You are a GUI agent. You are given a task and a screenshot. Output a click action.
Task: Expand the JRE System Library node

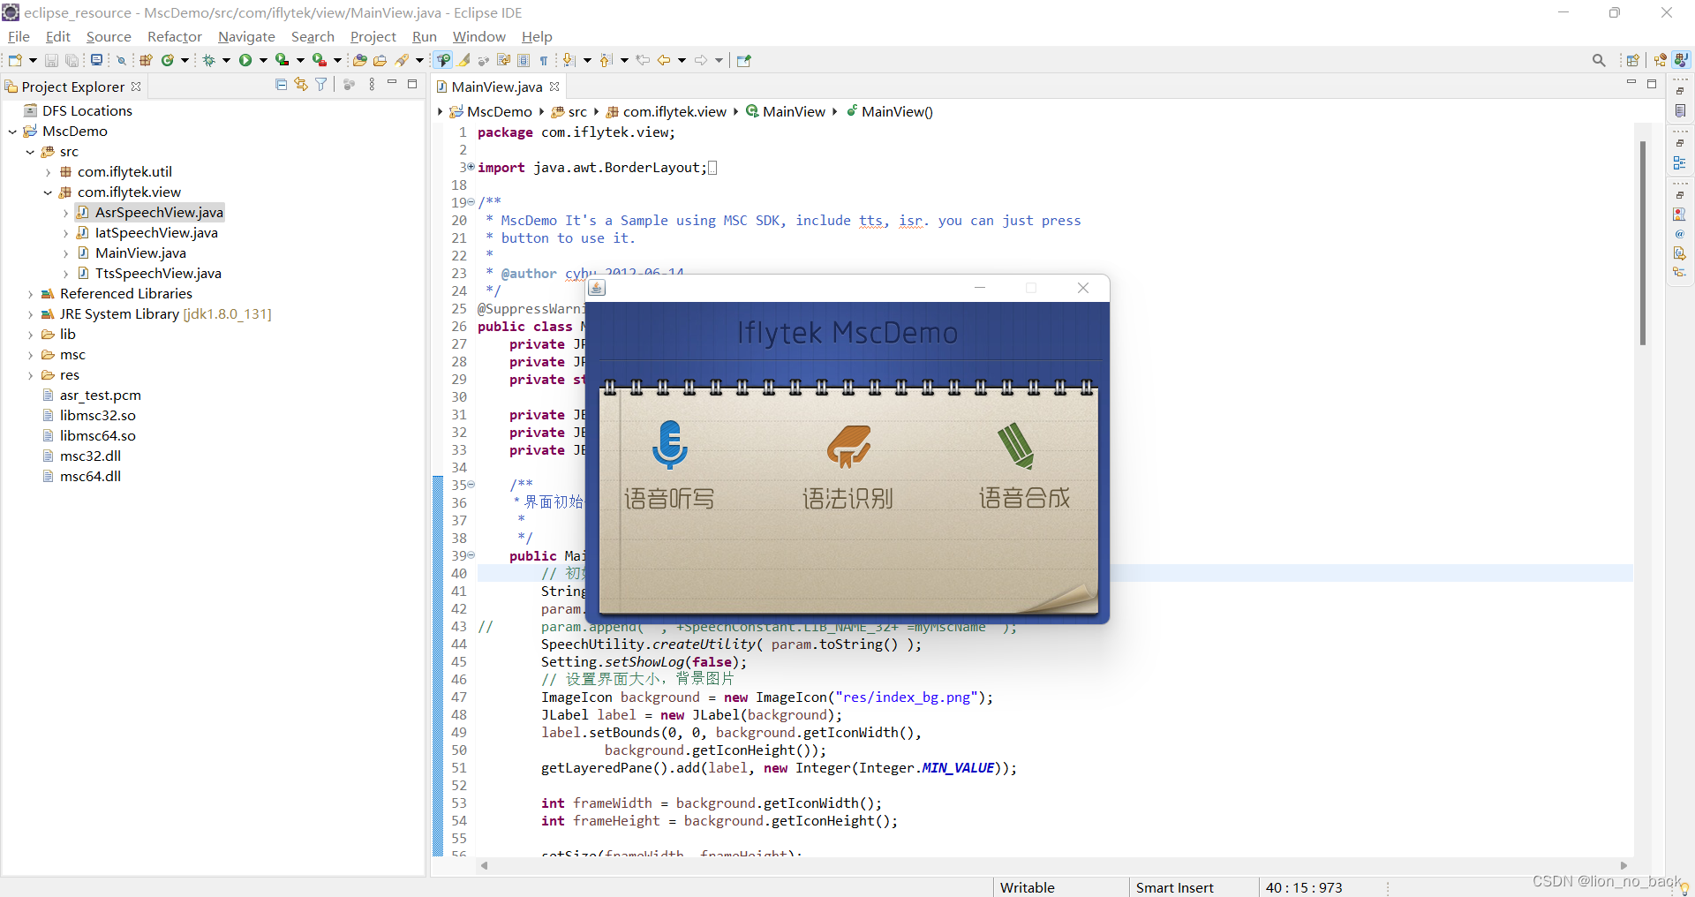(x=31, y=314)
